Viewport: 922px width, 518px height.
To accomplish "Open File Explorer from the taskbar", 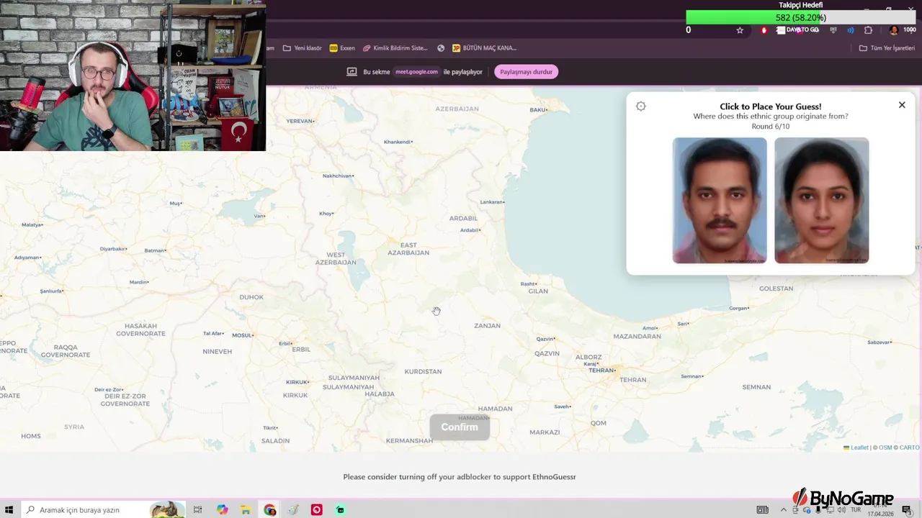I will click(246, 510).
